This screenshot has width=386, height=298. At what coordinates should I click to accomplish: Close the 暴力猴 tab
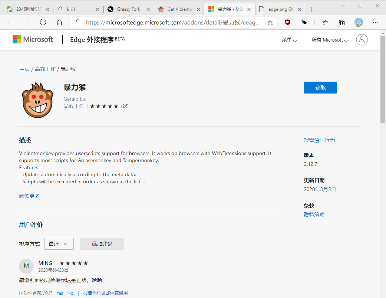pos(249,9)
